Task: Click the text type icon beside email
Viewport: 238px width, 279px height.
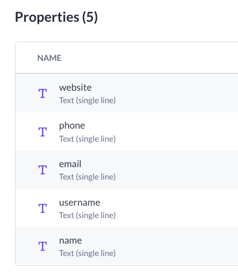Action: 43,170
